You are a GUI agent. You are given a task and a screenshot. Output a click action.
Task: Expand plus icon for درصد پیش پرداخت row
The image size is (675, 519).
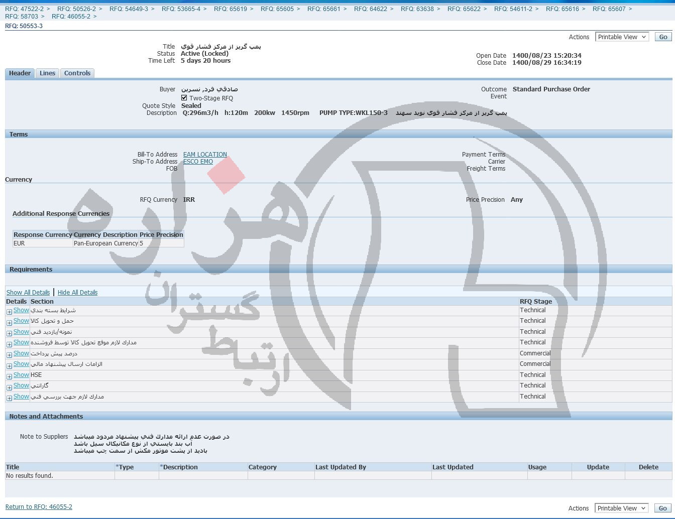9,355
